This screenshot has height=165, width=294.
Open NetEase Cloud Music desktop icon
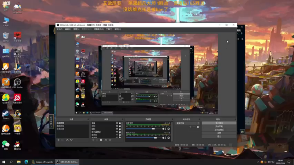coord(17,99)
